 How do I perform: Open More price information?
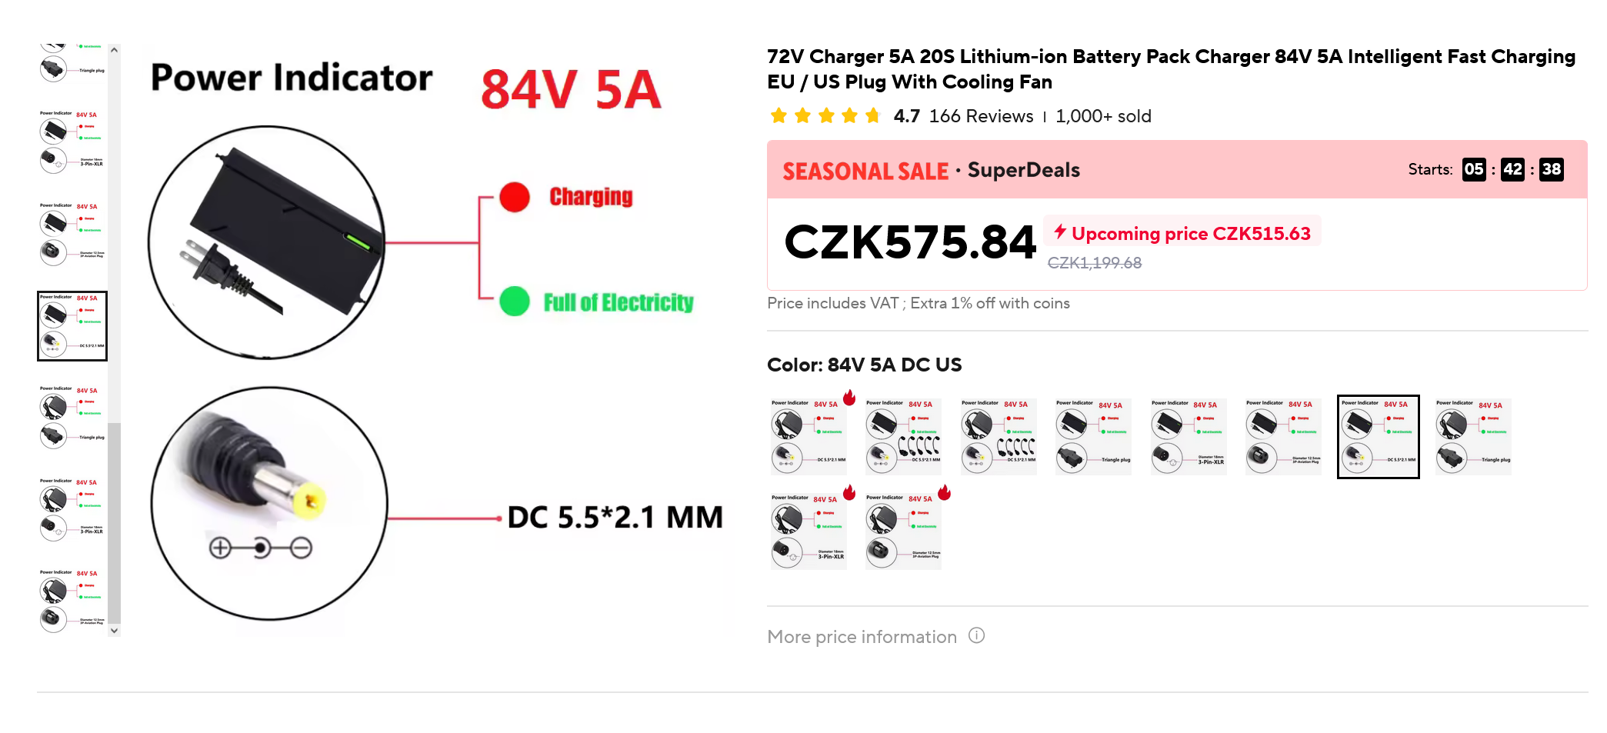tap(862, 637)
